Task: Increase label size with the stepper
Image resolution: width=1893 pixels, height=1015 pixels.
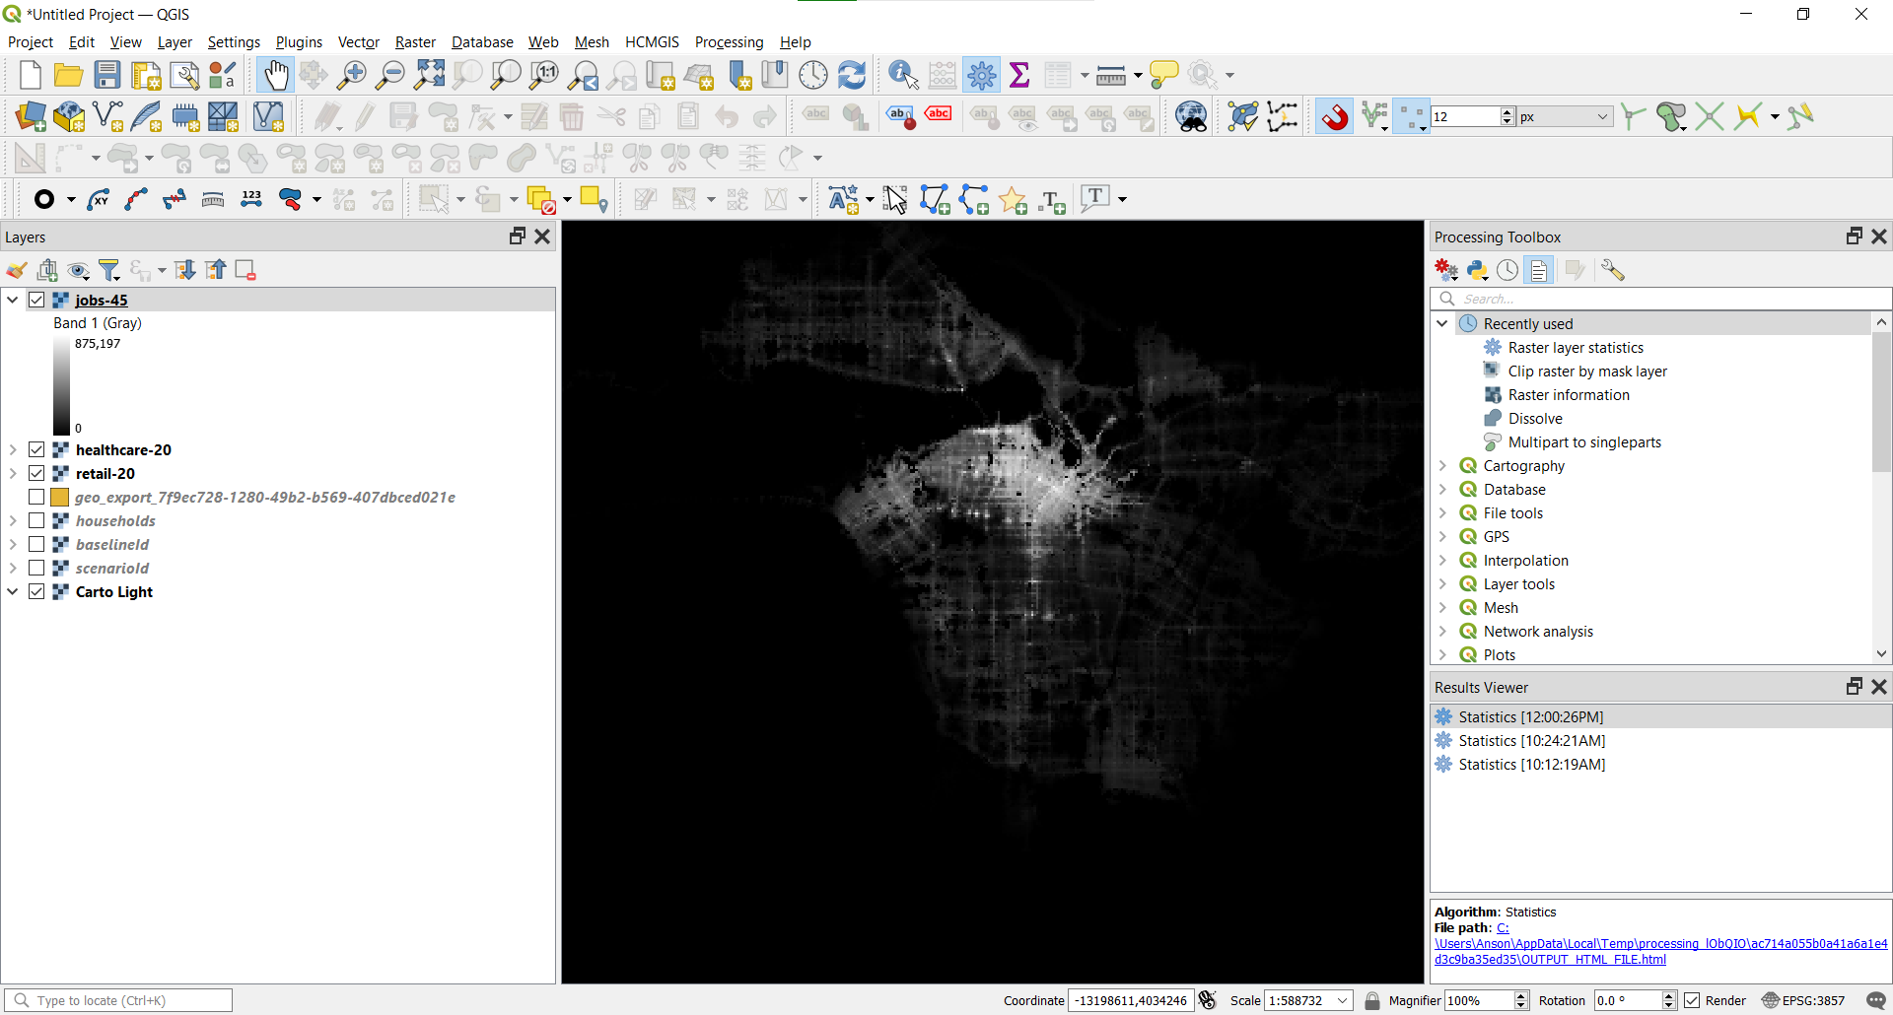Action: [x=1508, y=110]
